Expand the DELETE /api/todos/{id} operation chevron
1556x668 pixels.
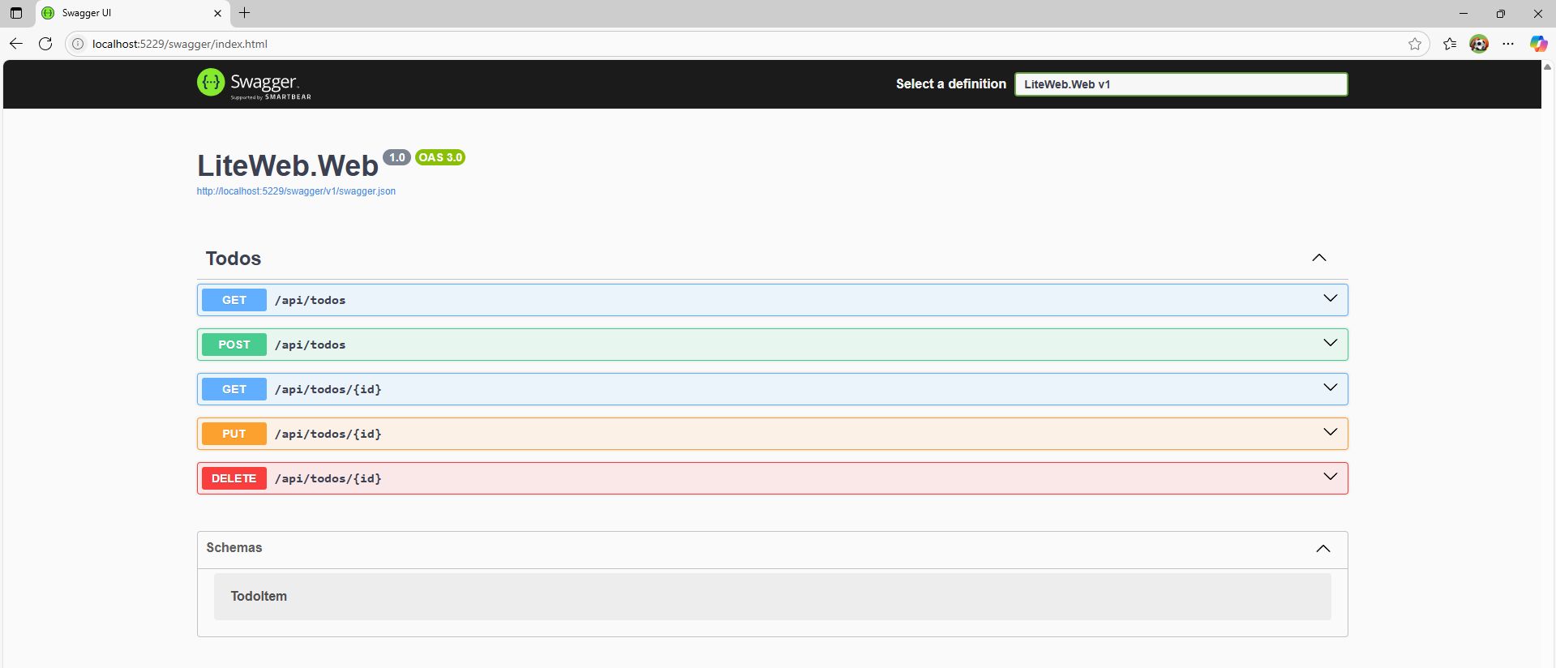point(1331,477)
